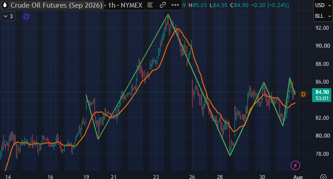Click the Aug label on time axis

(x=298, y=177)
